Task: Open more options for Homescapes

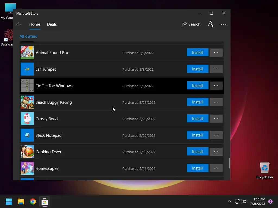Action: pos(216,168)
